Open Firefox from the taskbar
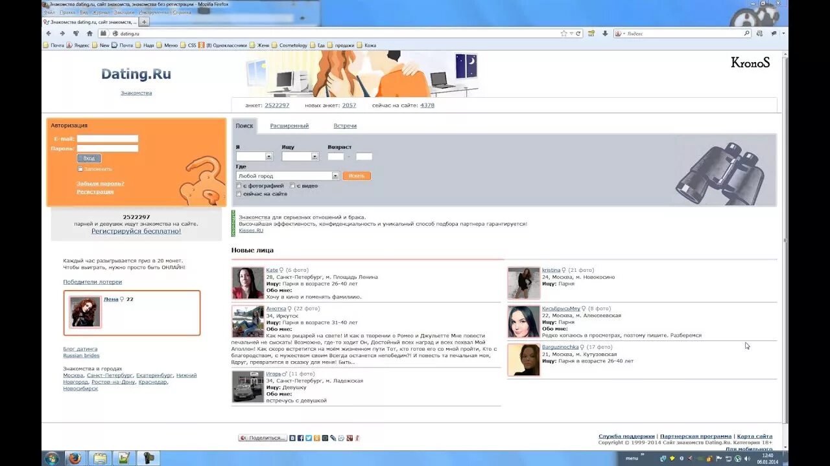This screenshot has width=830, height=466. click(75, 458)
